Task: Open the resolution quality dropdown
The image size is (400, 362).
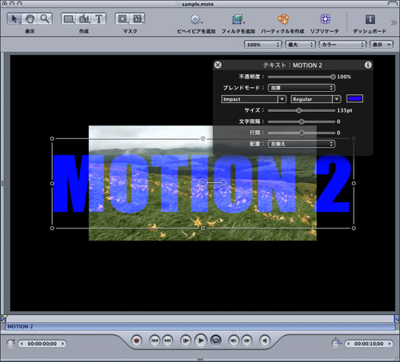Action: pyautogui.click(x=300, y=45)
